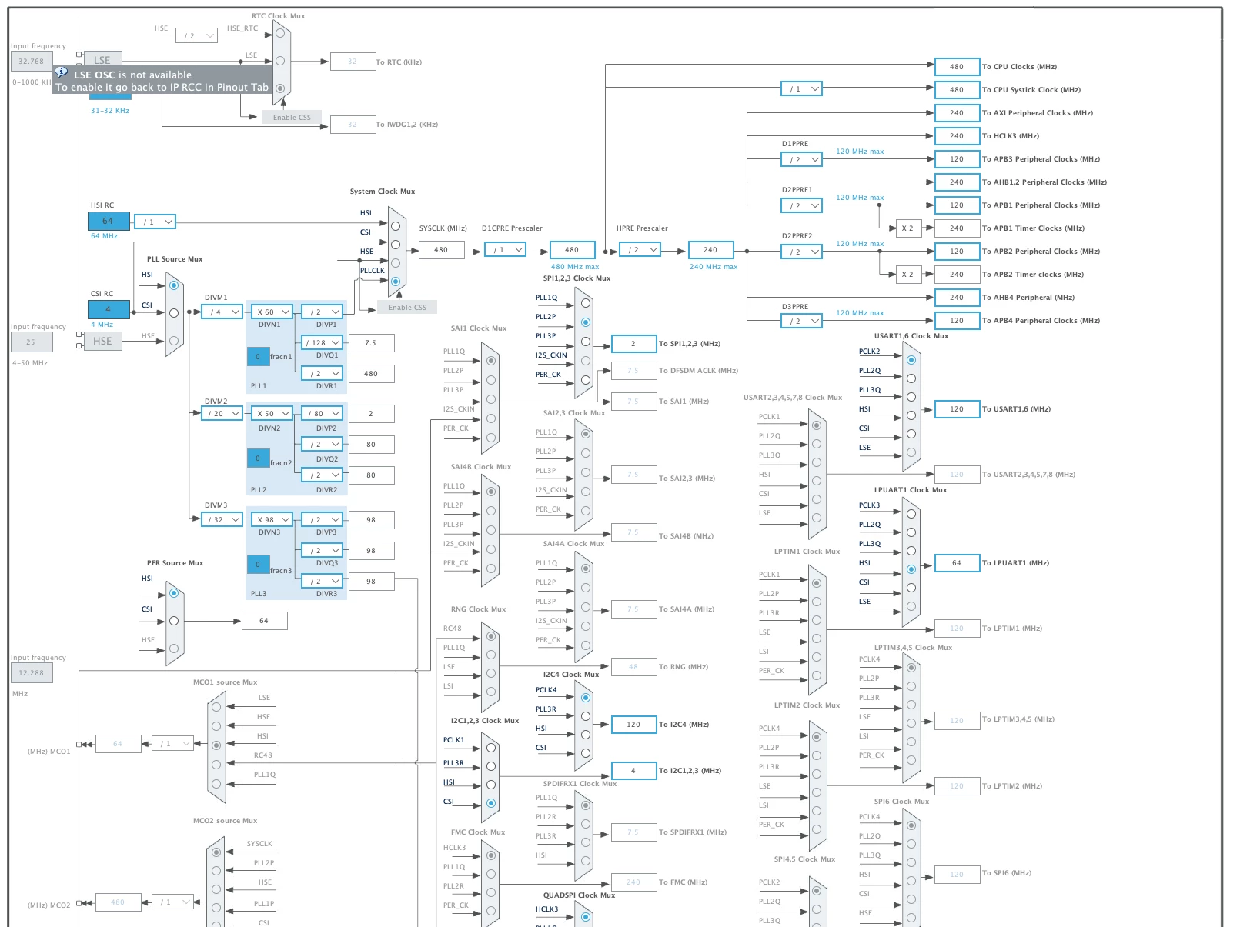
Task: Click the To SPI1,2,3 frequency field
Action: click(633, 343)
